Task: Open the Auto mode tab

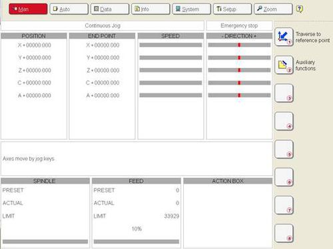Action: coord(69,9)
